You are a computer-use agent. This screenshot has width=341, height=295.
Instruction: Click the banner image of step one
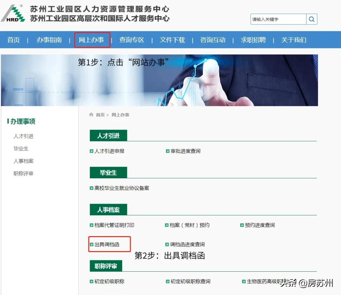pyautogui.click(x=159, y=80)
